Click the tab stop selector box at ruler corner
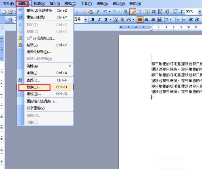Viewport: 202px width, 169px height. [x=2, y=27]
